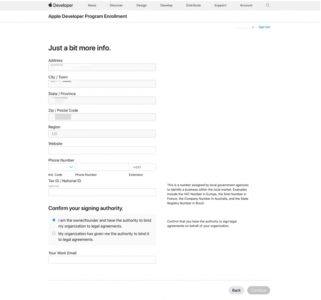Image resolution: width=321 pixels, height=300 pixels.
Task: Click the State / Province field
Action: pos(102,100)
